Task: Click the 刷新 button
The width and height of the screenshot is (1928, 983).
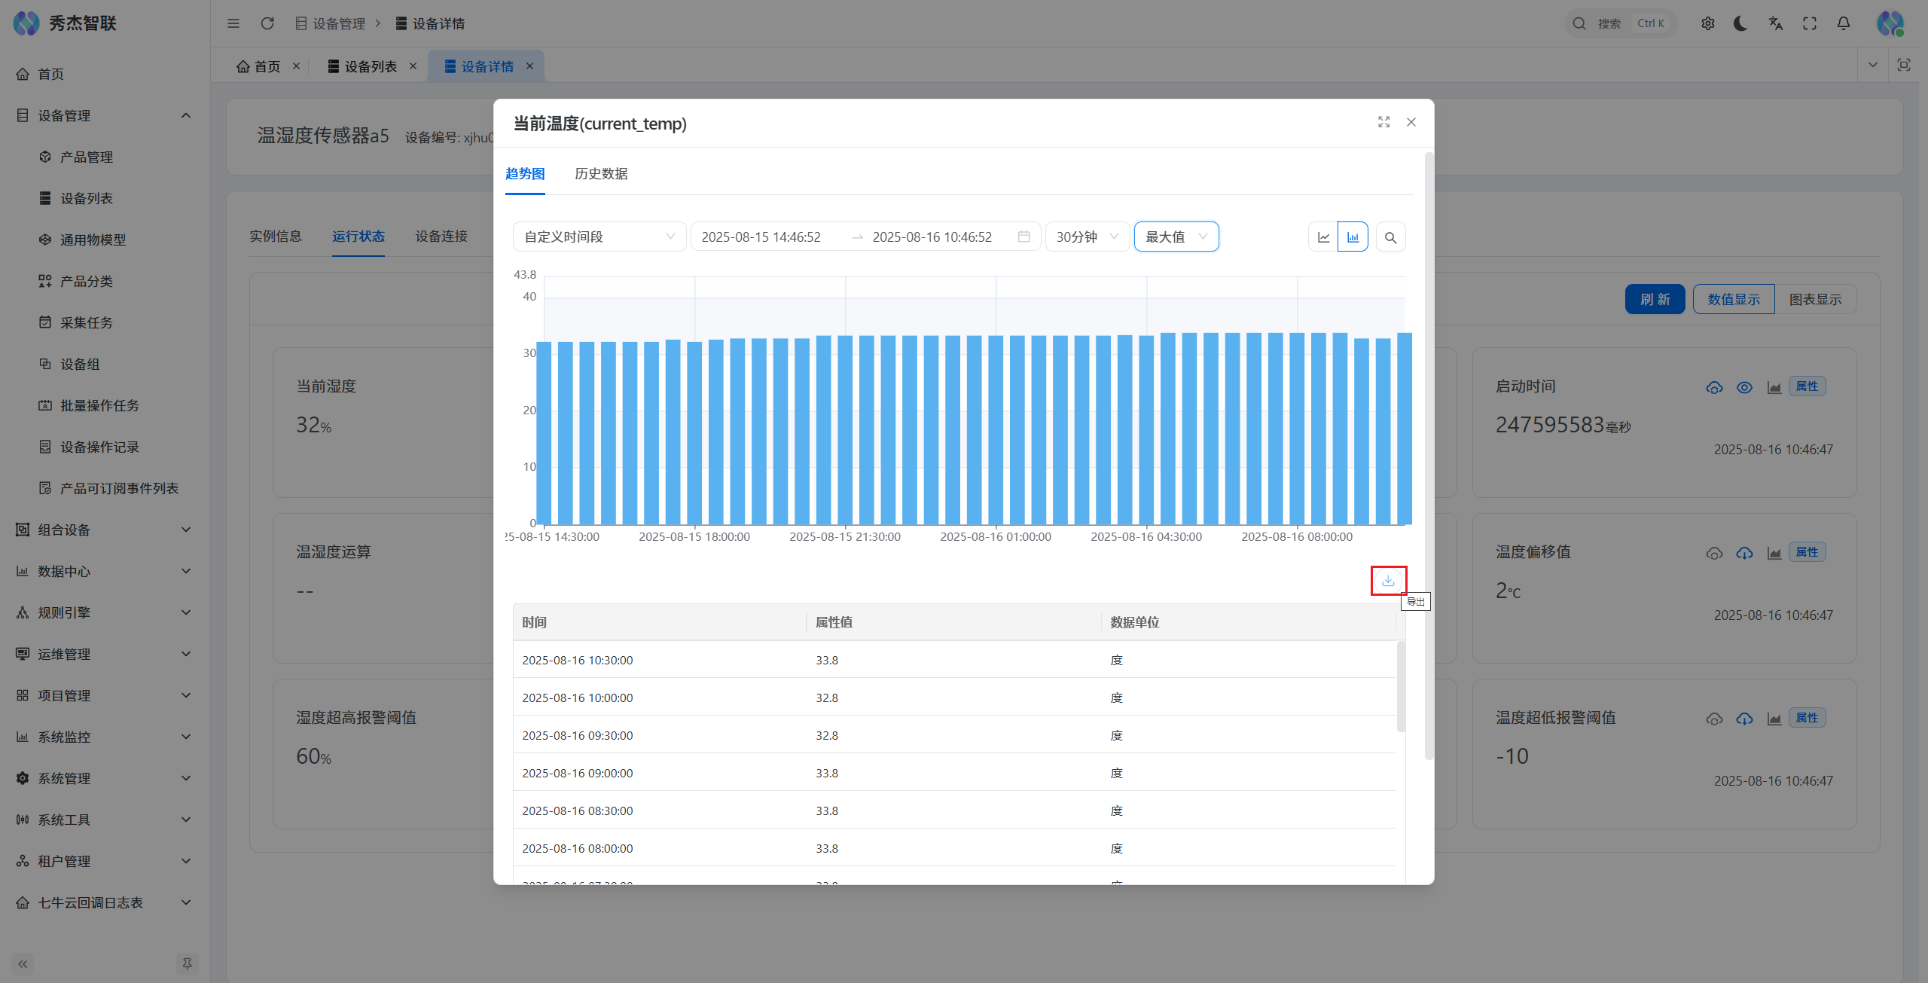Action: 1655,299
